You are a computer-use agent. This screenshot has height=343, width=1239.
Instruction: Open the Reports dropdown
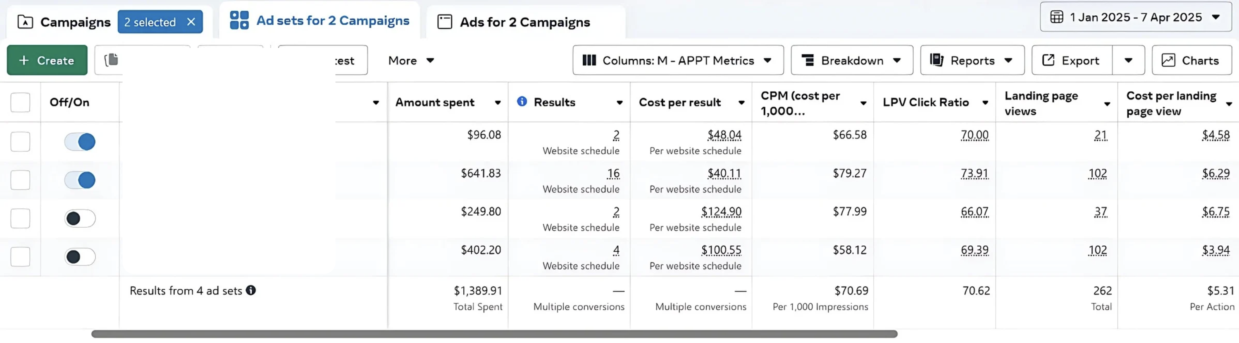point(972,60)
